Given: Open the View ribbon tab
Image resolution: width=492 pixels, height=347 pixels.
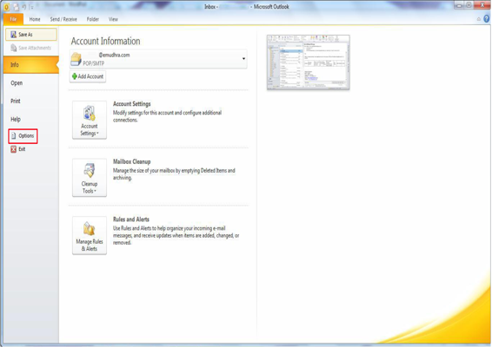Looking at the screenshot, I should (113, 19).
